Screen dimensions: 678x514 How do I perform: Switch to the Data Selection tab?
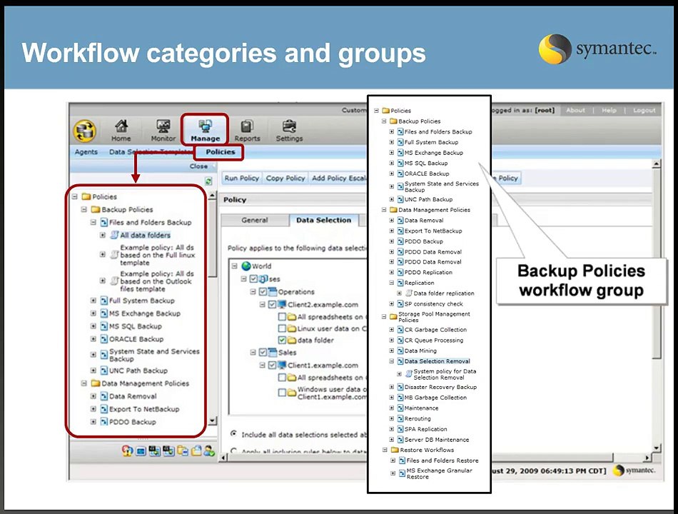coord(323,220)
